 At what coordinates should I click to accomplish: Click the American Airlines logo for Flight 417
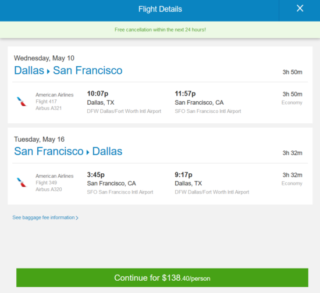pos(22,102)
